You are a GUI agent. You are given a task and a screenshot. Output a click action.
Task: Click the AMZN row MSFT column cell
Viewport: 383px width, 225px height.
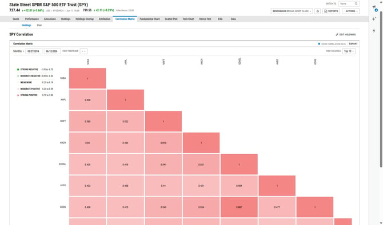tap(163, 143)
